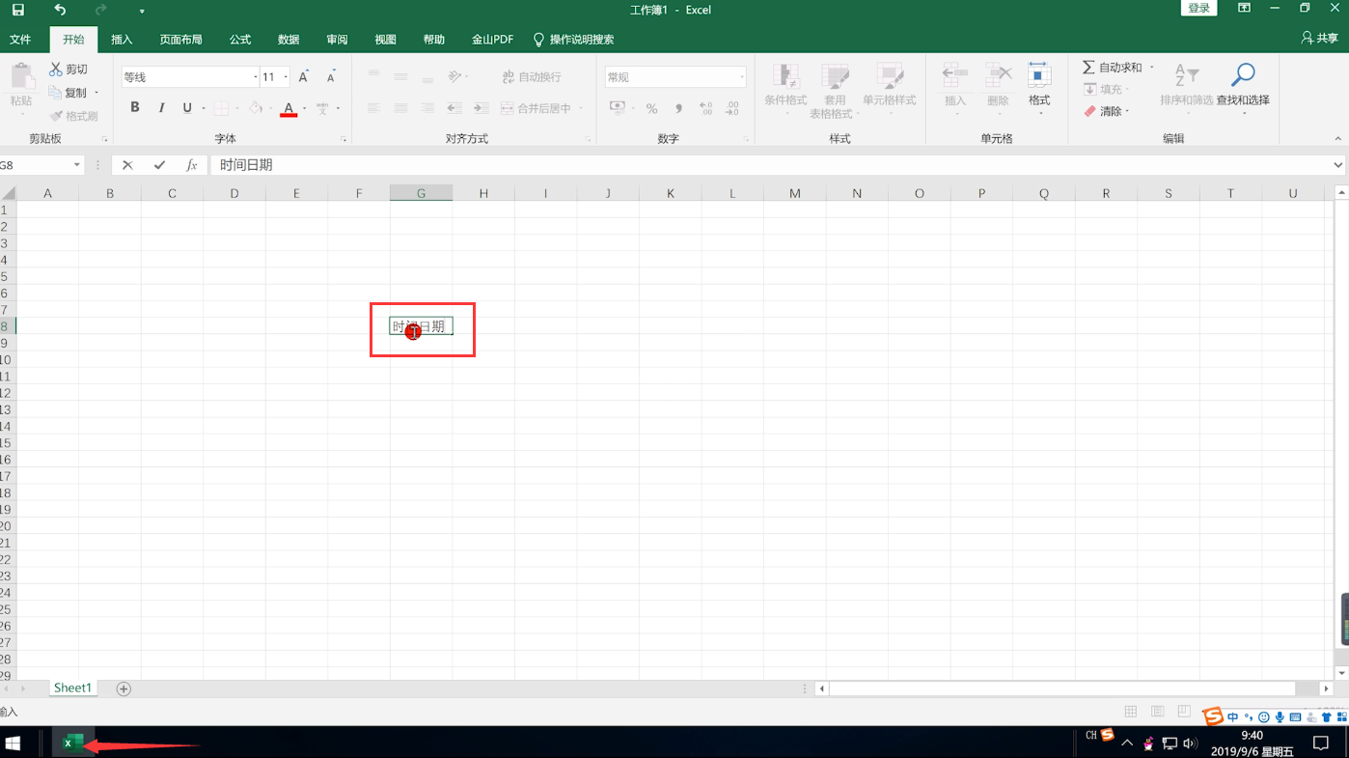Switch to the Review (审阅) tab
1349x758 pixels.
(337, 40)
